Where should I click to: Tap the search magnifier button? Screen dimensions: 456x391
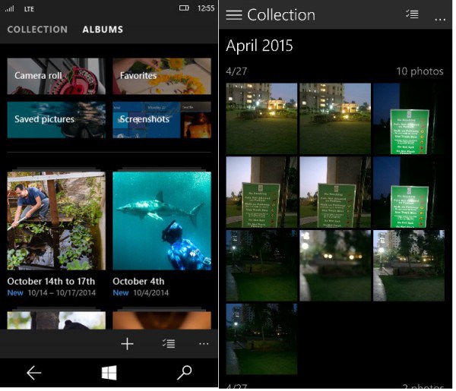[184, 372]
